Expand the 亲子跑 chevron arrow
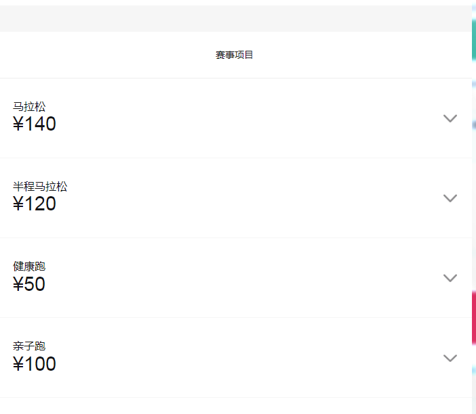Viewport: 476px width, 414px height. point(450,358)
